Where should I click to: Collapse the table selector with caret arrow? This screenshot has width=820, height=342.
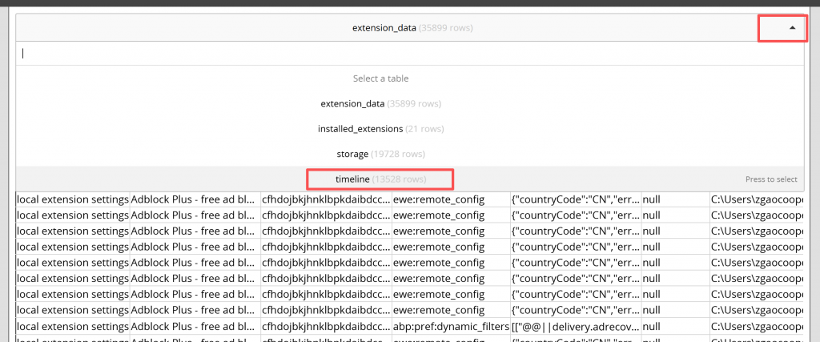click(x=792, y=28)
